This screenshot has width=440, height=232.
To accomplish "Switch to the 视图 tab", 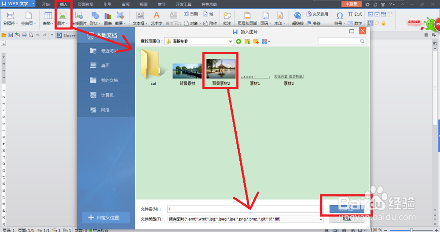I will click(144, 4).
